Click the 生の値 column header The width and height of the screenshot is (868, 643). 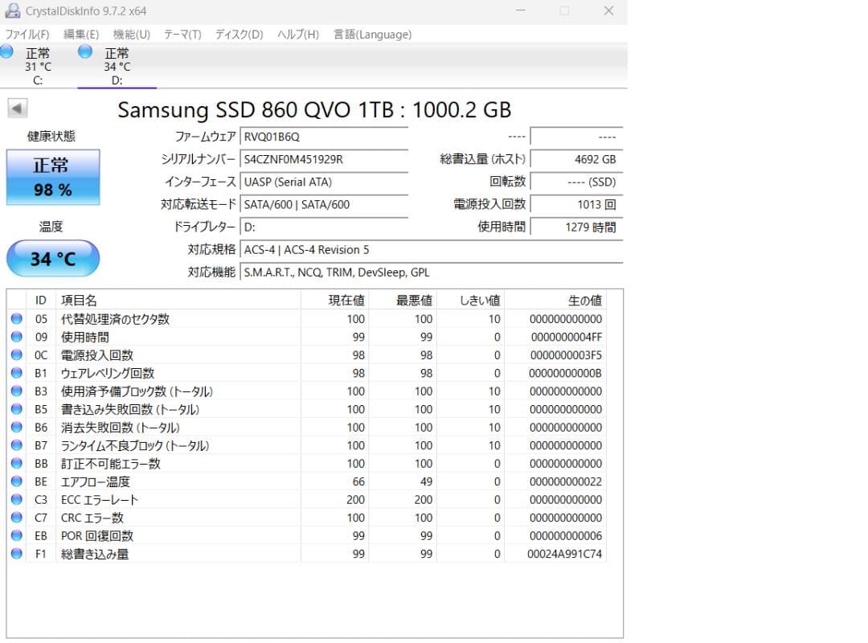[x=555, y=300]
